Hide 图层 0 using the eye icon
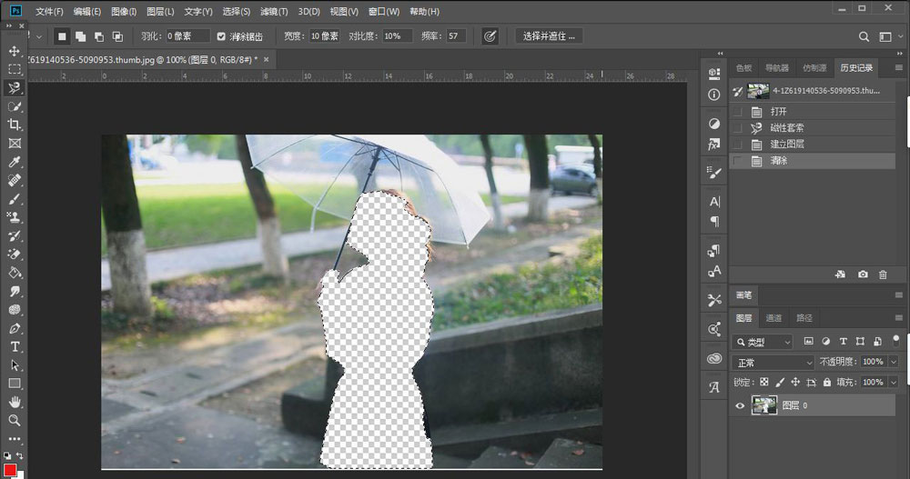Image resolution: width=910 pixels, height=479 pixels. (740, 406)
